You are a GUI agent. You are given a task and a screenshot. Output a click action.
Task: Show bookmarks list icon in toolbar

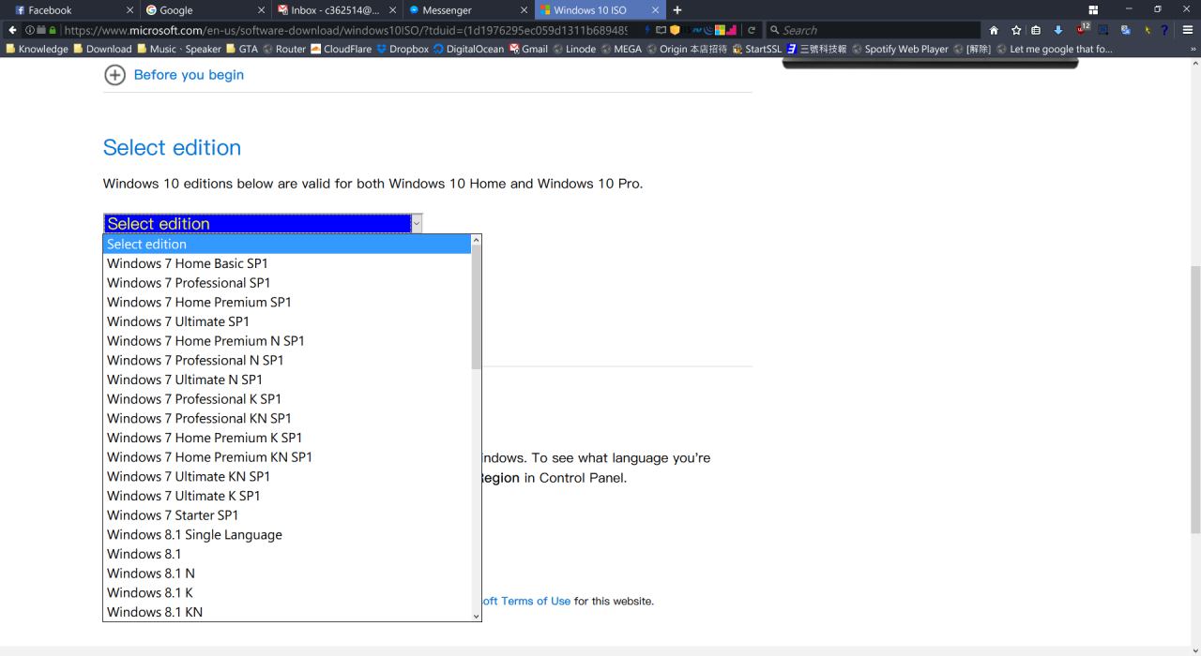point(1036,30)
